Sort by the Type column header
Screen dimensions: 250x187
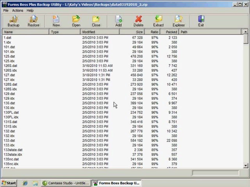65,32
